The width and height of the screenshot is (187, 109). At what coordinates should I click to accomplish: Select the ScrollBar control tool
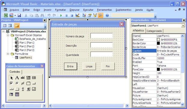click(x=23, y=89)
